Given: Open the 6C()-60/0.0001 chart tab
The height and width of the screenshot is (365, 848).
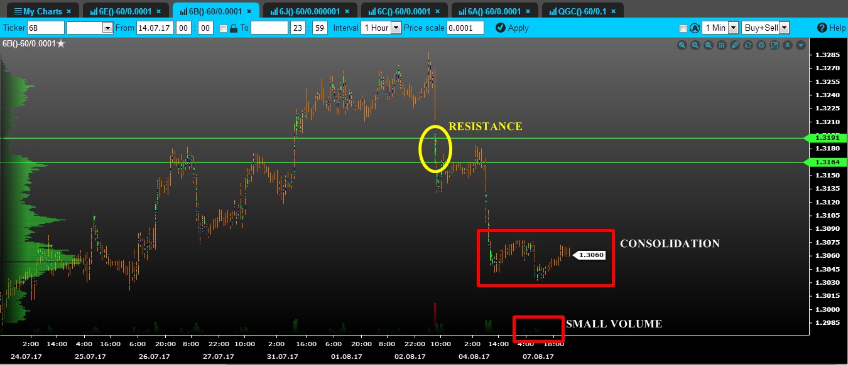Looking at the screenshot, I should [x=405, y=11].
